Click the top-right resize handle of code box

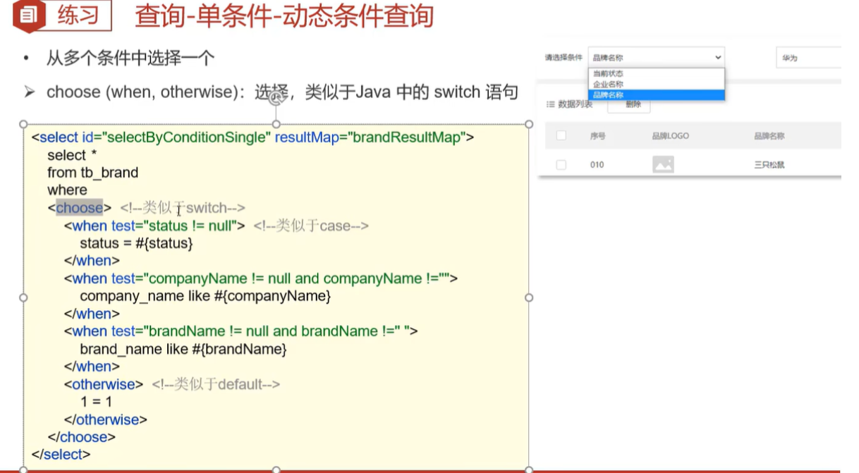529,125
